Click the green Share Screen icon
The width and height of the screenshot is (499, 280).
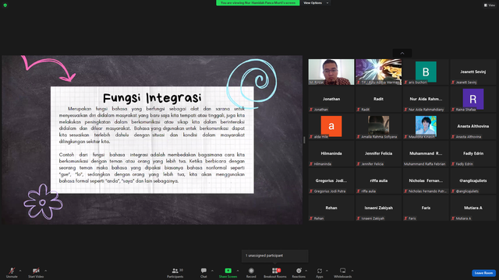228,271
